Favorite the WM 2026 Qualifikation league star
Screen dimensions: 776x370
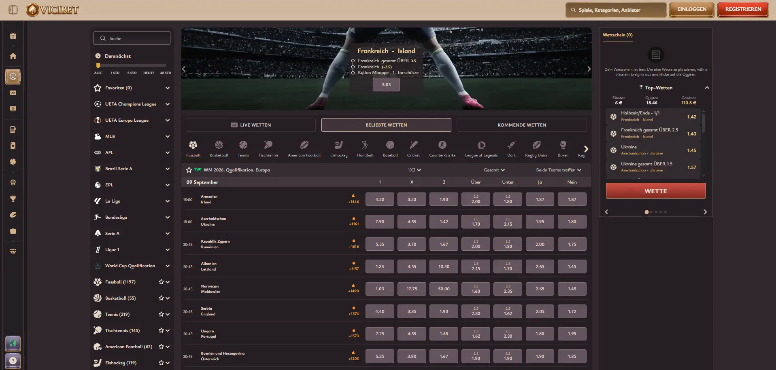[x=189, y=170]
